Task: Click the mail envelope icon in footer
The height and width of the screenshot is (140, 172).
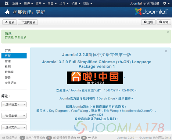Action: tap(79, 138)
